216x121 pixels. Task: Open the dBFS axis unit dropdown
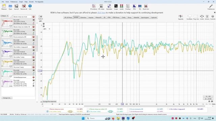pyautogui.click(x=47, y=29)
